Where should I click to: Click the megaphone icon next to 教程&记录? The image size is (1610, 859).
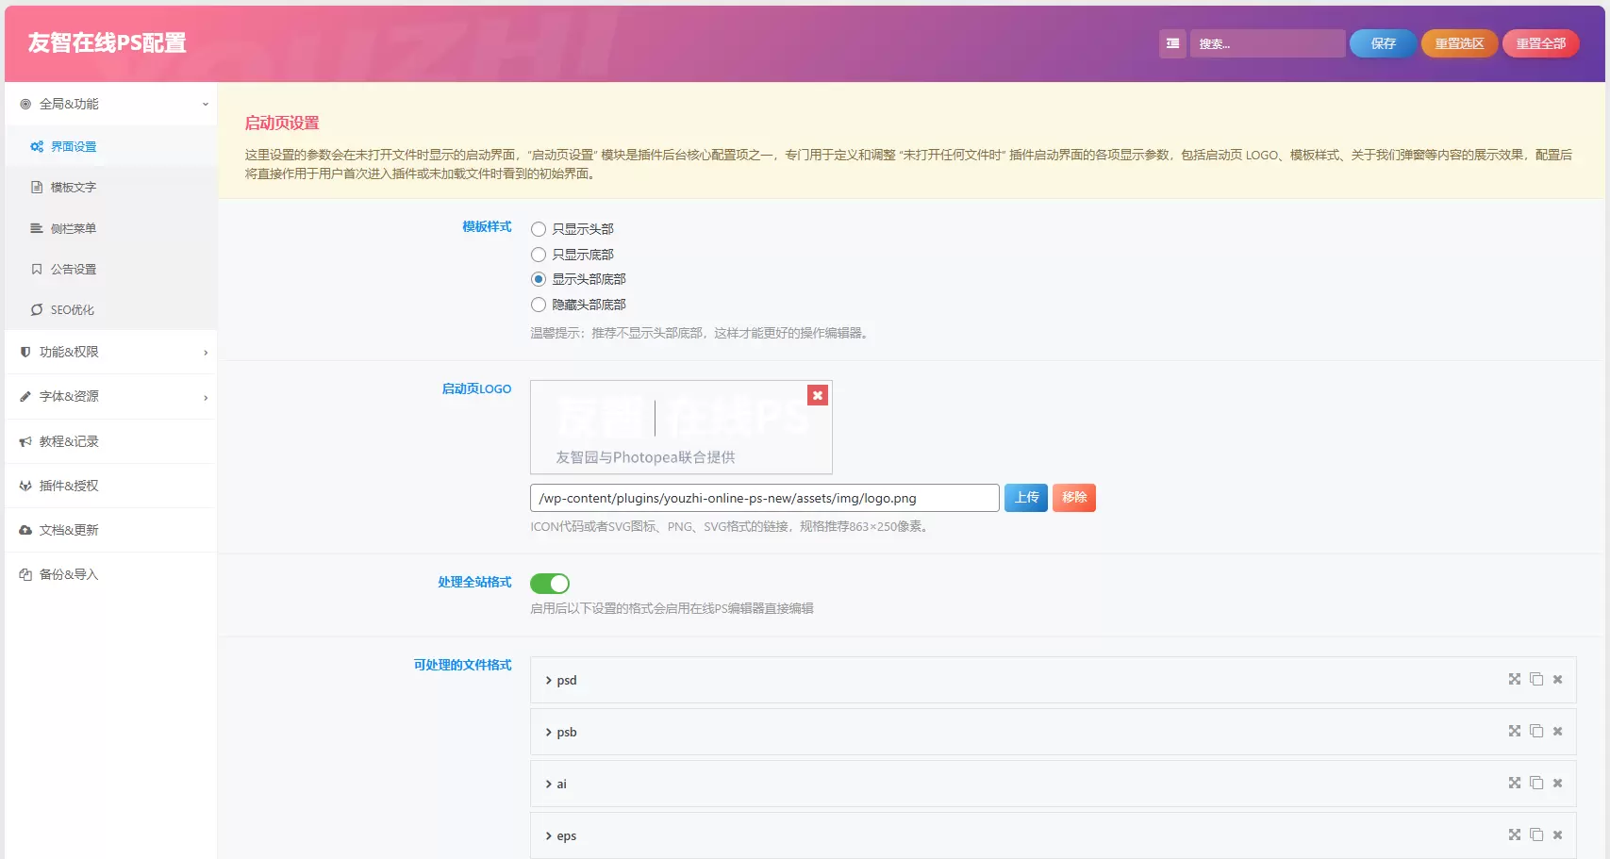pyautogui.click(x=25, y=441)
